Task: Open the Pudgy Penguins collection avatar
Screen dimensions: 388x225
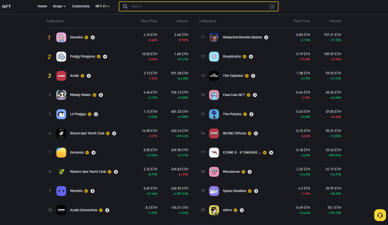Action: [61, 56]
